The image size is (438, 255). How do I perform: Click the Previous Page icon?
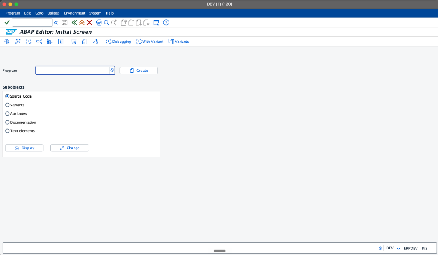coord(131,23)
